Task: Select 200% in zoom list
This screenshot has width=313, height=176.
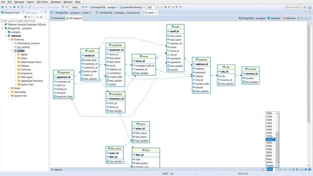Action: (269, 146)
